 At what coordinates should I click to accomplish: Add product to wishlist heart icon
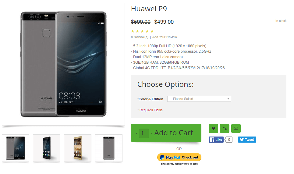[213, 128]
